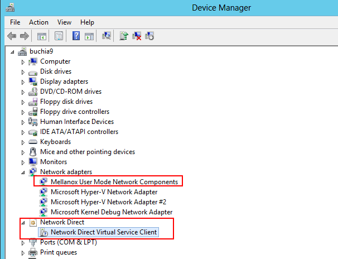Collapse the Network Direct category
This screenshot has width=338, height=259.
click(x=23, y=222)
